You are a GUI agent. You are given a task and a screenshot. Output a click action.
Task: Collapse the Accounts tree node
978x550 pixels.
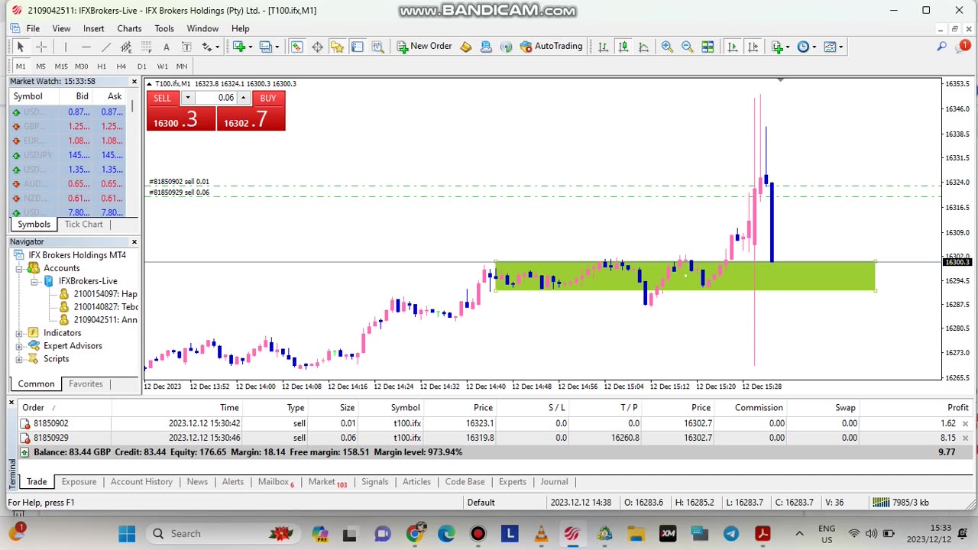19,268
